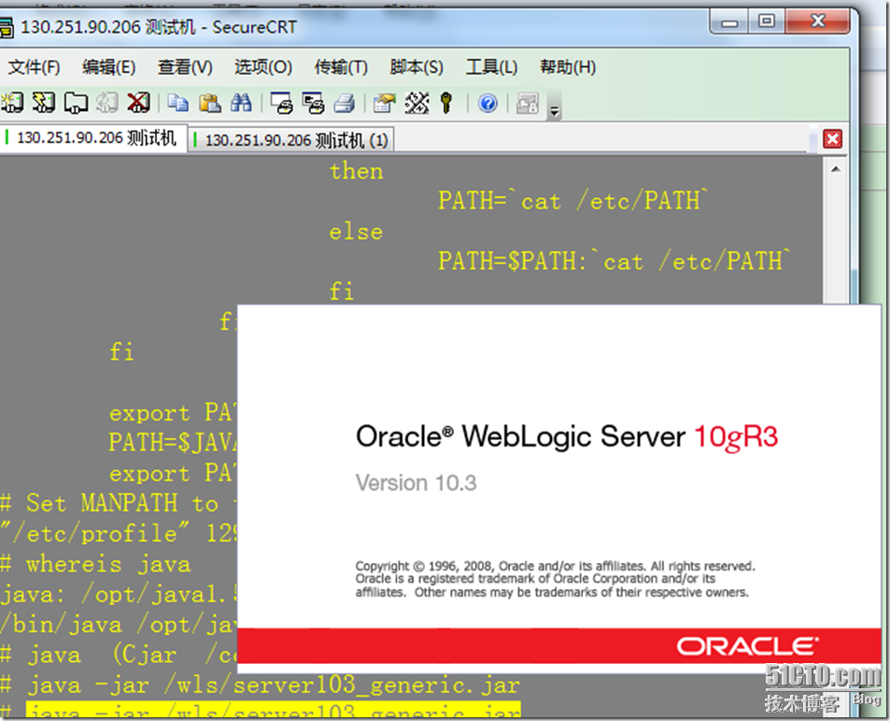Switch to 130.251.90.206 测试机 (1) tab

pos(291,140)
